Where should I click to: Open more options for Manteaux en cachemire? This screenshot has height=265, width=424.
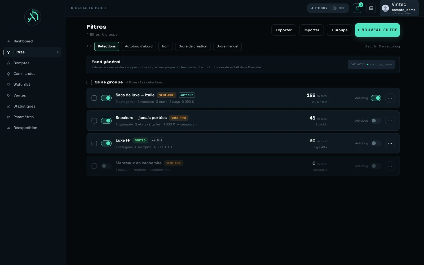point(390,166)
